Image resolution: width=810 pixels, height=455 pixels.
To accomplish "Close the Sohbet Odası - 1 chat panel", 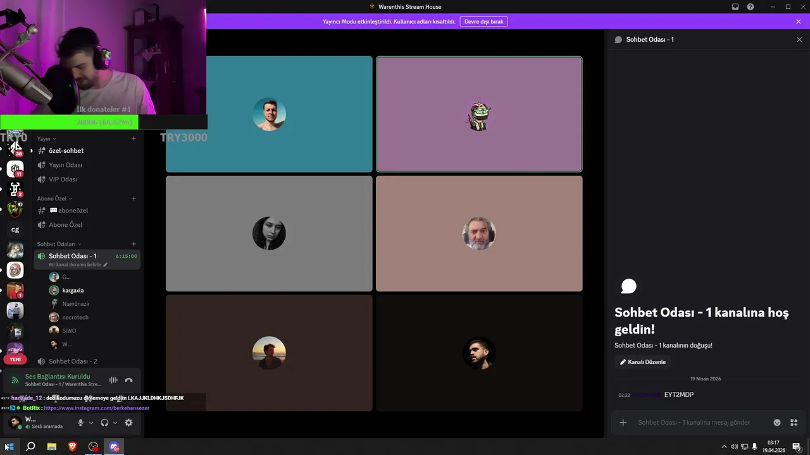I will pos(799,39).
